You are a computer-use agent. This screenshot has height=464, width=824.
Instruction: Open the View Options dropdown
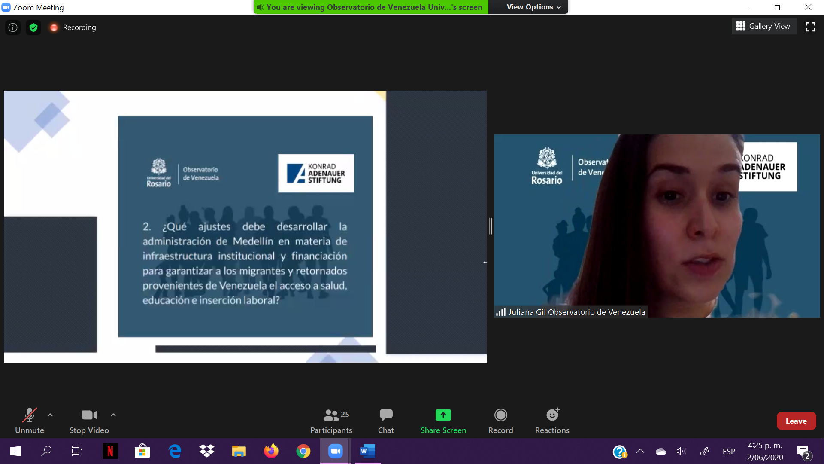click(x=533, y=7)
